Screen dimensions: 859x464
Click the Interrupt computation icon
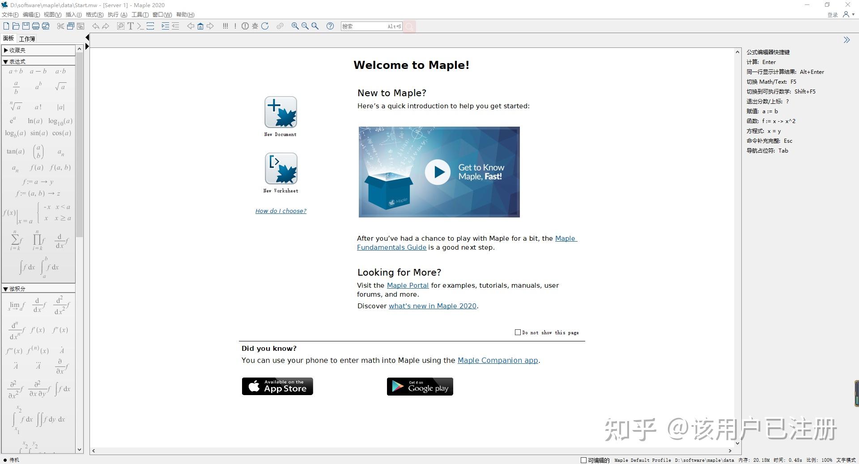click(245, 26)
